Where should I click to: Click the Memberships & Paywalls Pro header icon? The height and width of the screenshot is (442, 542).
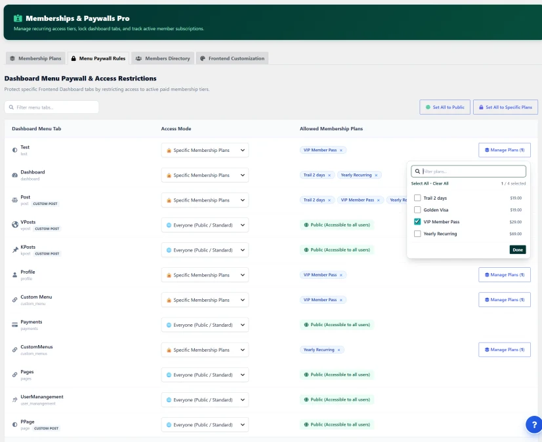(18, 18)
